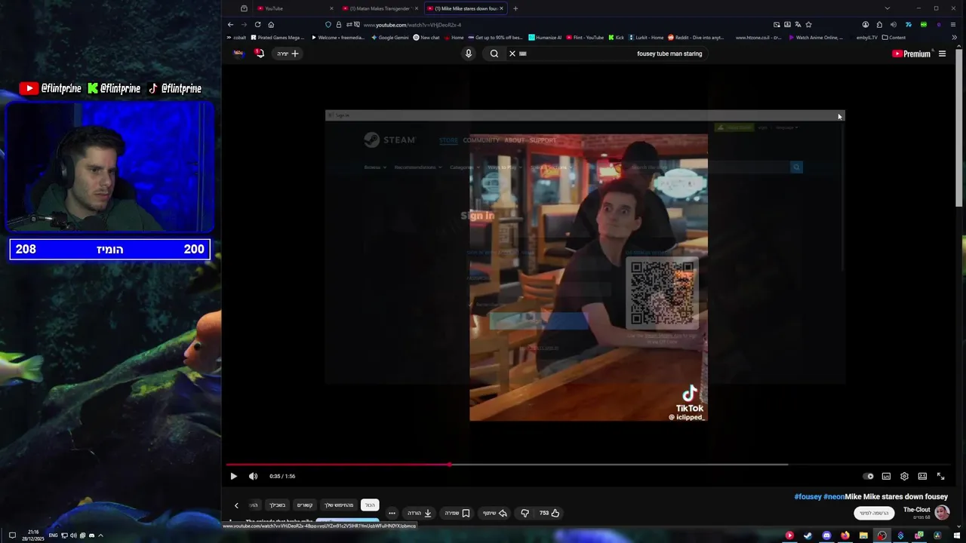
Task: Click the #neon hashtag link
Action: 833,496
